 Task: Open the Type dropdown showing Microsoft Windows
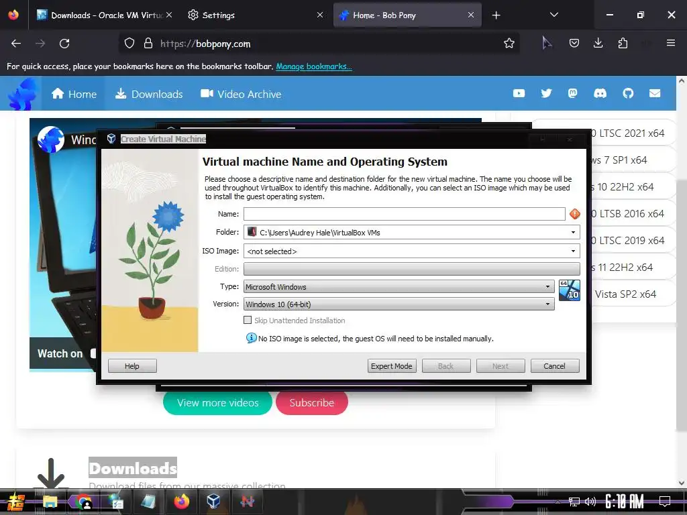tap(399, 287)
